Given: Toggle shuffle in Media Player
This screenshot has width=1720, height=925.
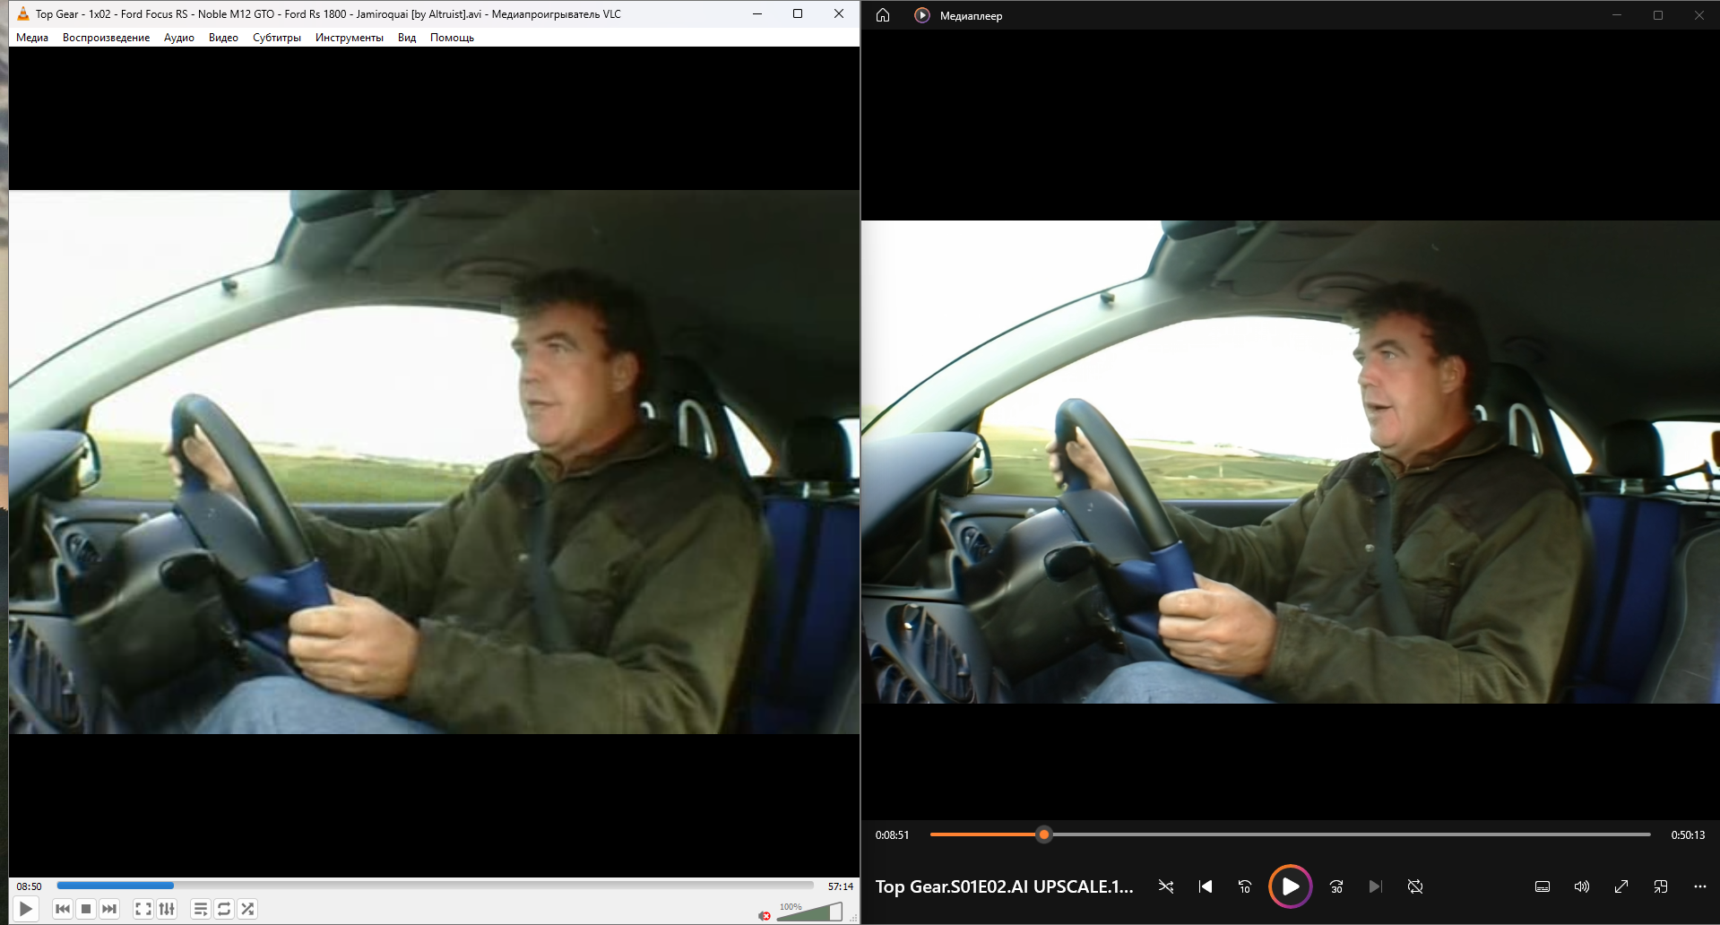Looking at the screenshot, I should click(1166, 886).
